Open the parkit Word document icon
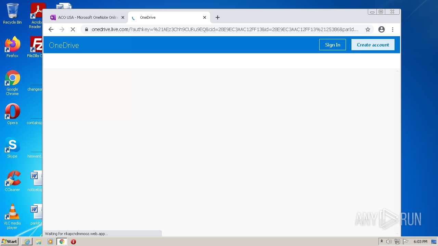Image resolution: width=438 pixels, height=246 pixels. point(36,214)
